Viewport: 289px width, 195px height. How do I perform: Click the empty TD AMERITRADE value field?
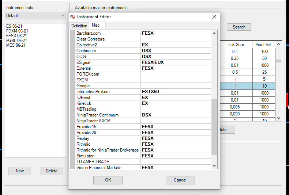click(176, 162)
